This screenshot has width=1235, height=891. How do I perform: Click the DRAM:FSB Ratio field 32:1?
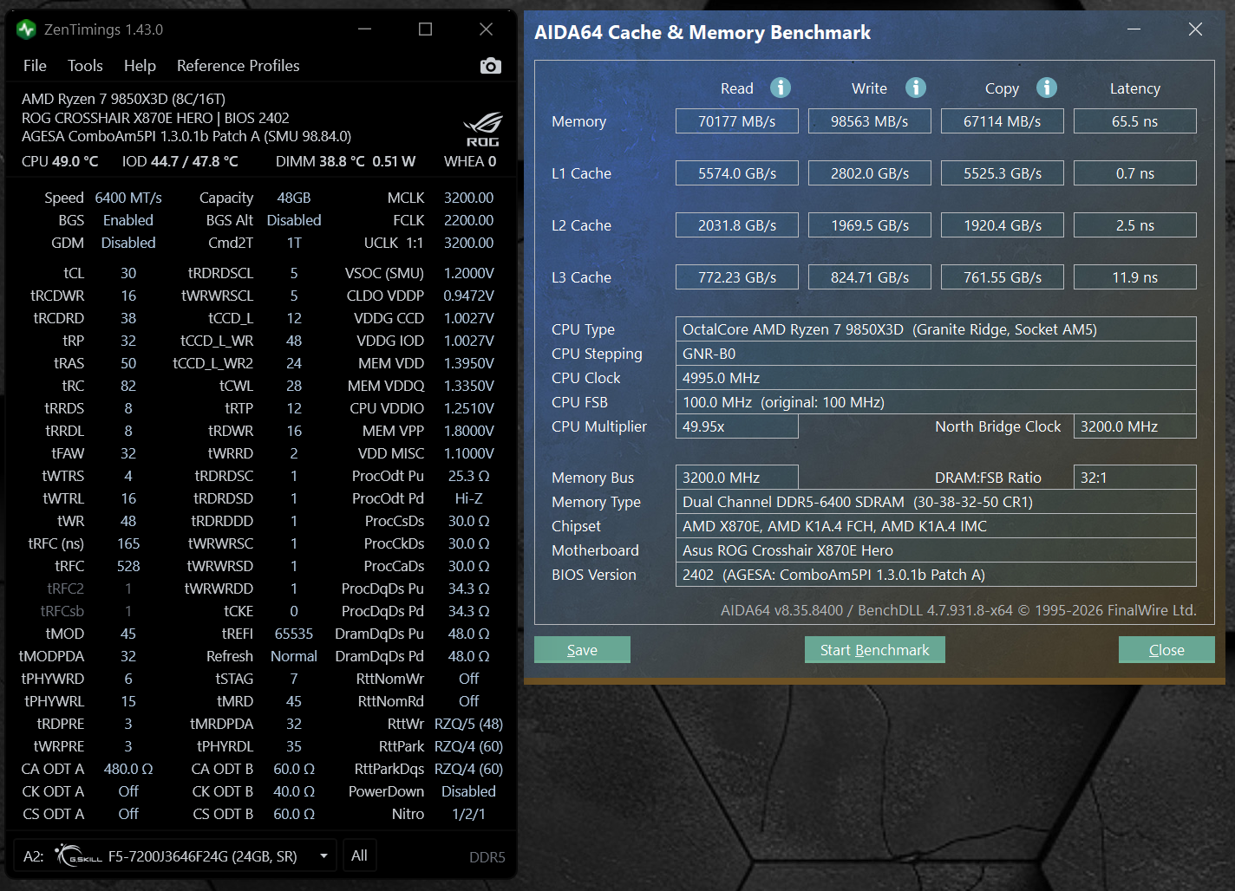tap(1135, 478)
